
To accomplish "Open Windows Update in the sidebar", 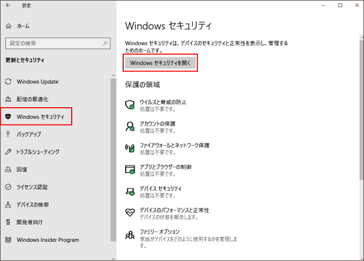I will pos(37,82).
